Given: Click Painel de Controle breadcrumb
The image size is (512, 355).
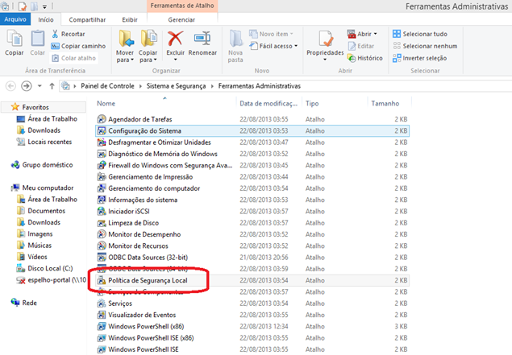Looking at the screenshot, I should click(x=107, y=86).
